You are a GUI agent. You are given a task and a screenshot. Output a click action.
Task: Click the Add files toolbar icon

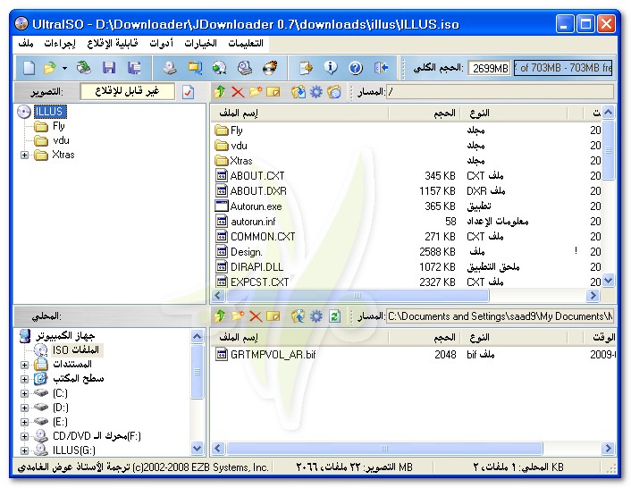coord(306,68)
